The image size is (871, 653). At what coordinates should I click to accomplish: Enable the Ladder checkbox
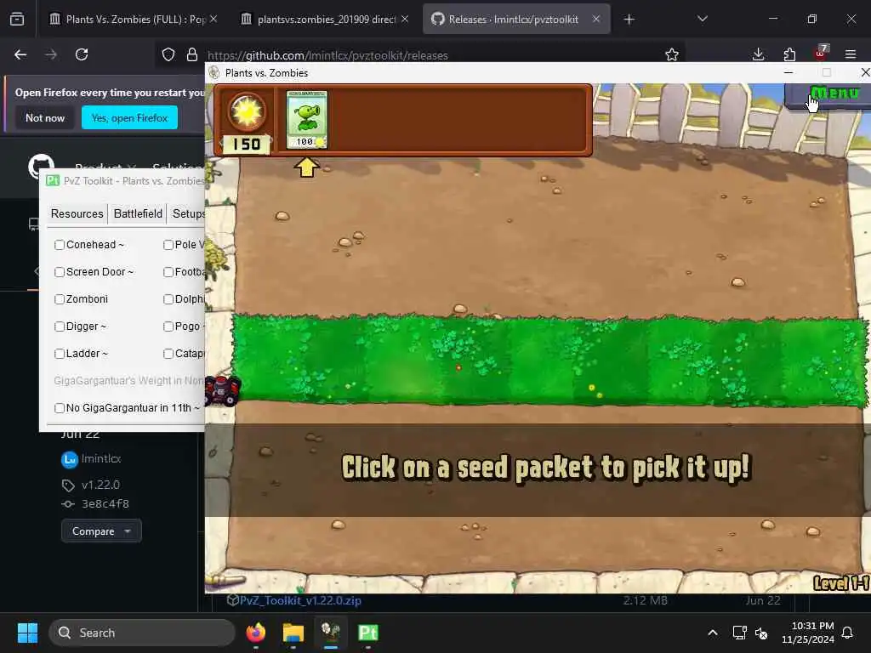pos(60,354)
